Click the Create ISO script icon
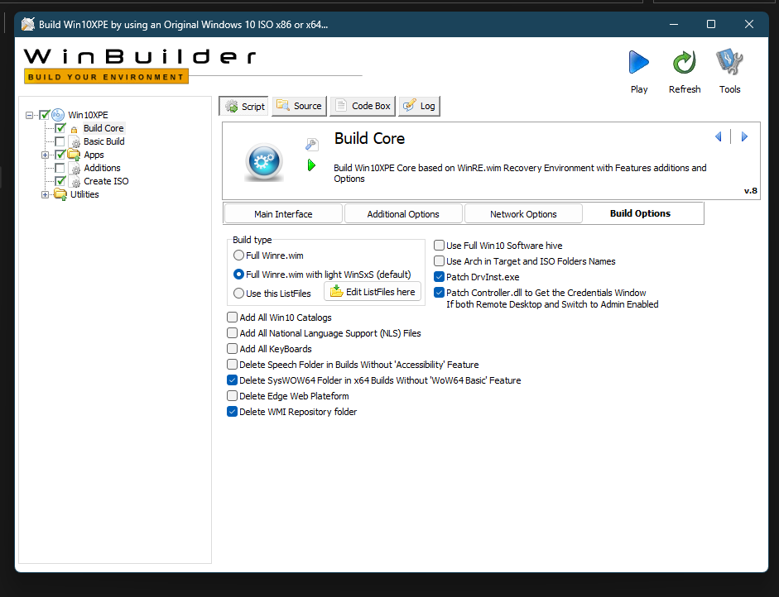This screenshot has width=779, height=597. pyautogui.click(x=75, y=182)
